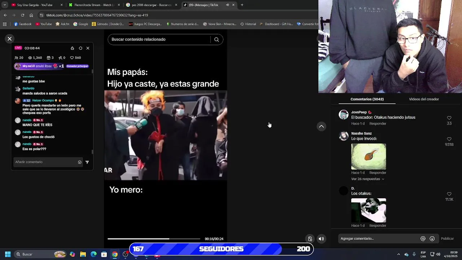462x260 pixels.
Task: Close the TikTok video viewer with the X
Action: pos(10,39)
